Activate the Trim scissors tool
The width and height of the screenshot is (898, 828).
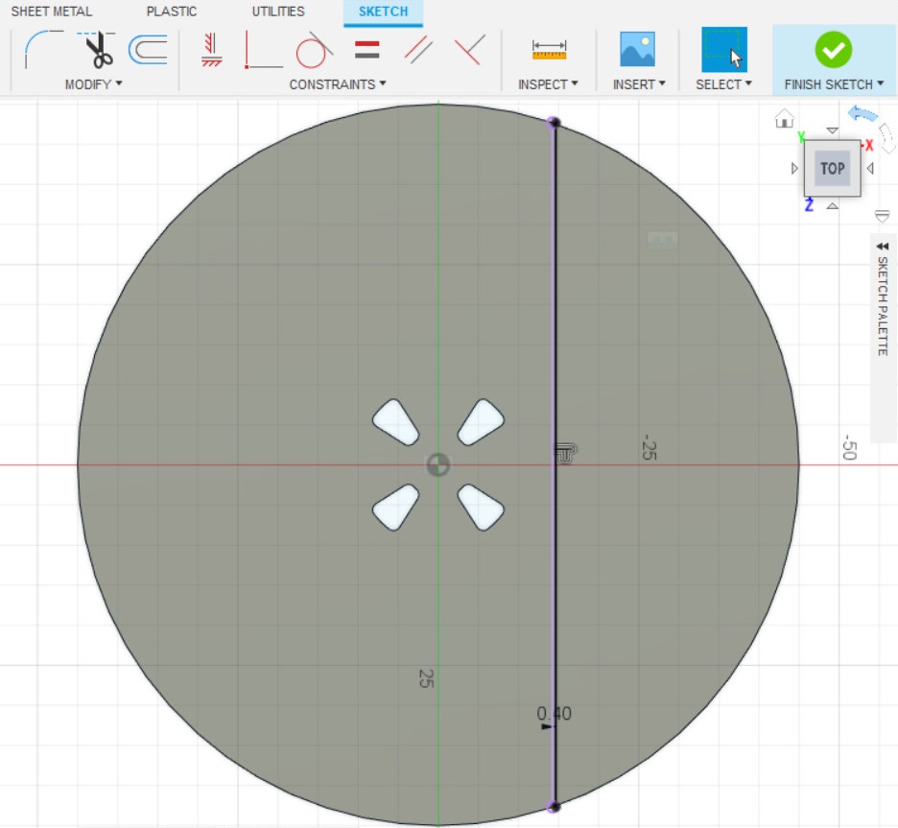96,49
